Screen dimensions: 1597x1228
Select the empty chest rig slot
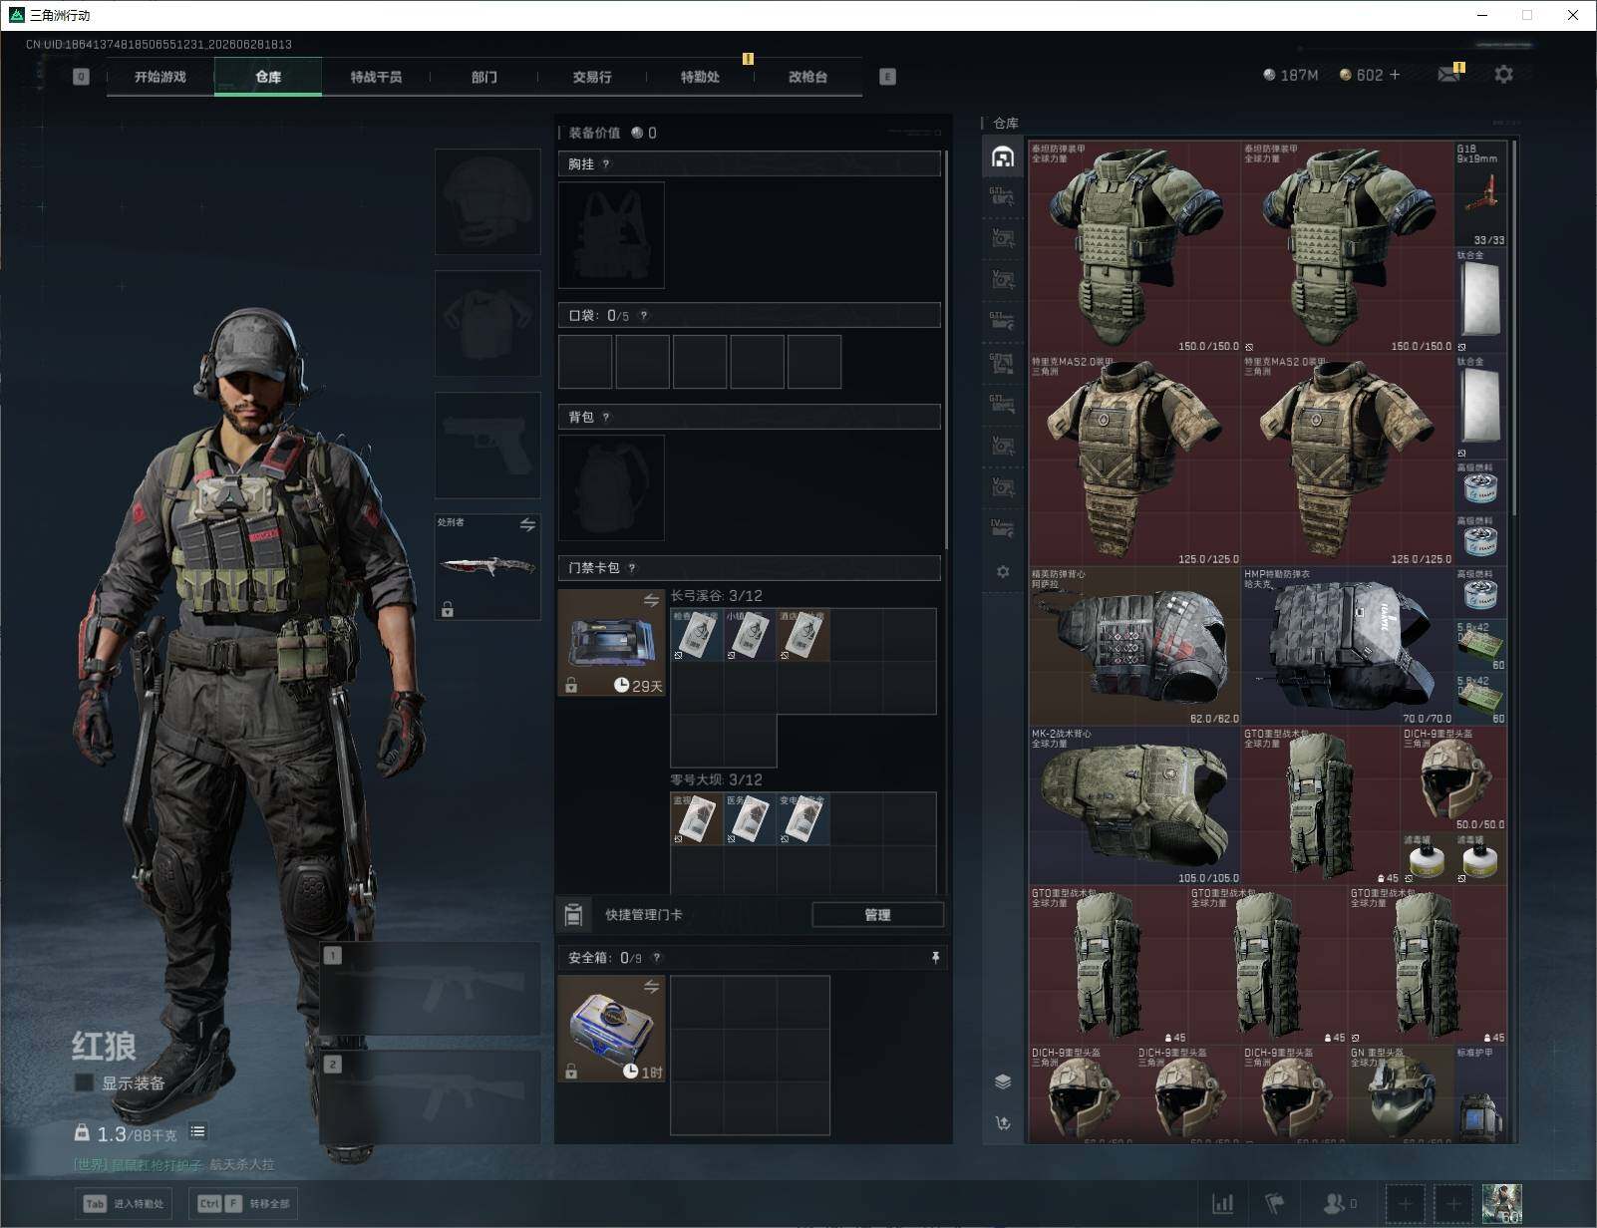[x=611, y=235]
